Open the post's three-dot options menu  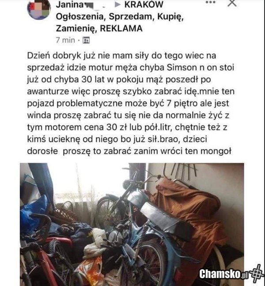(210, 3)
